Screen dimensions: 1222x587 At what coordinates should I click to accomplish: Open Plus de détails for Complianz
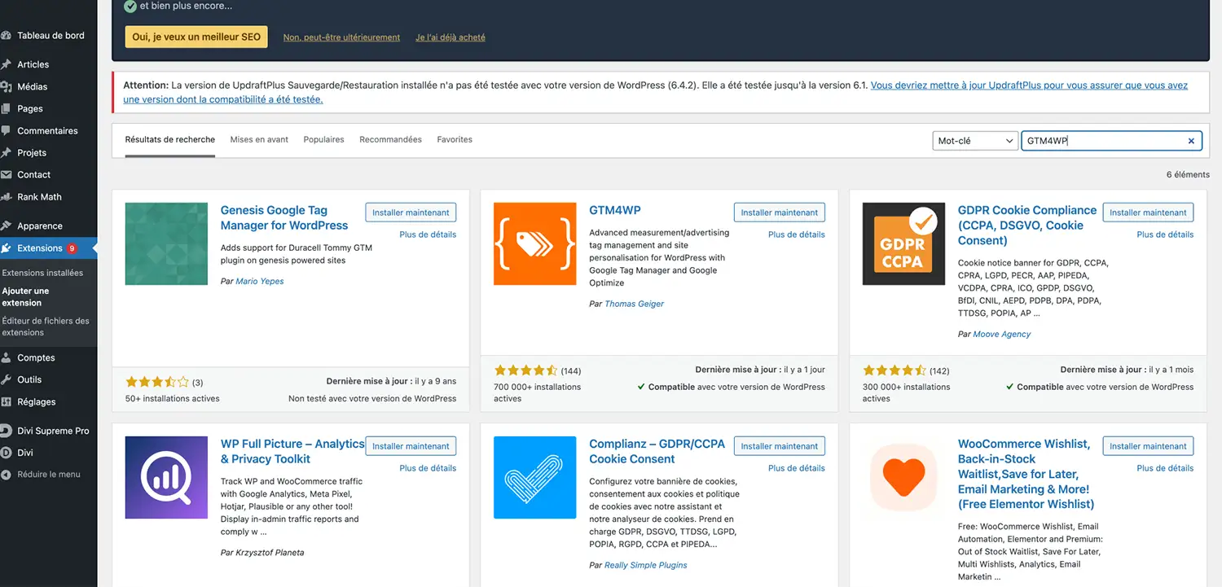coord(797,468)
